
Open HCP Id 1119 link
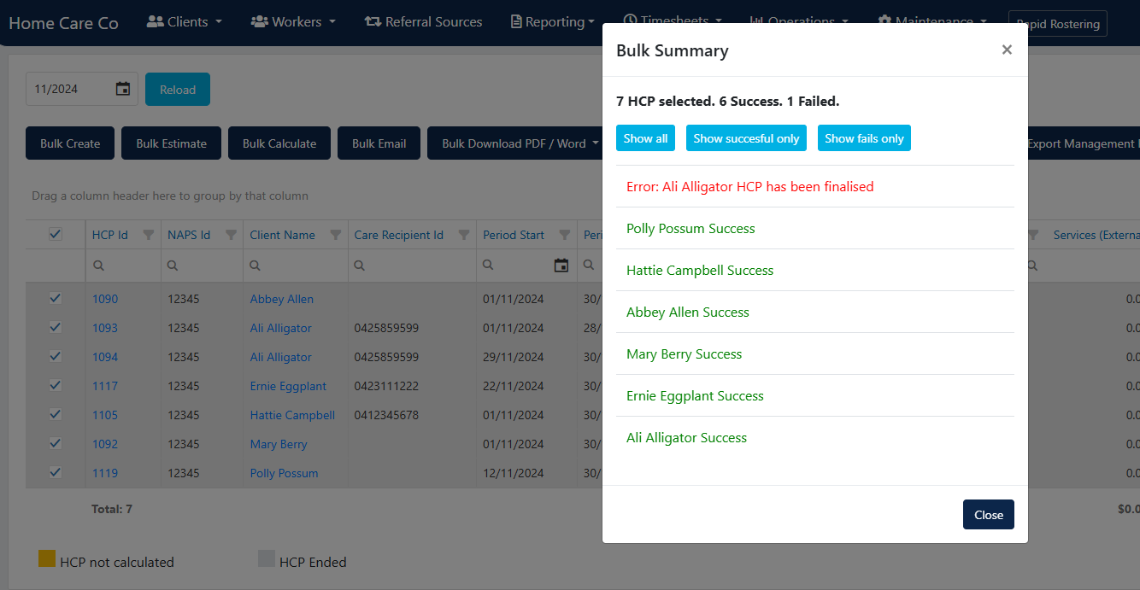pyautogui.click(x=105, y=473)
